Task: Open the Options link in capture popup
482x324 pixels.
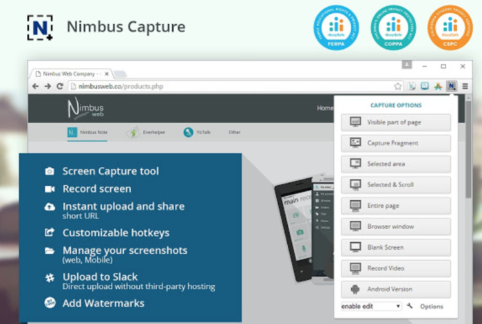Action: 432,307
